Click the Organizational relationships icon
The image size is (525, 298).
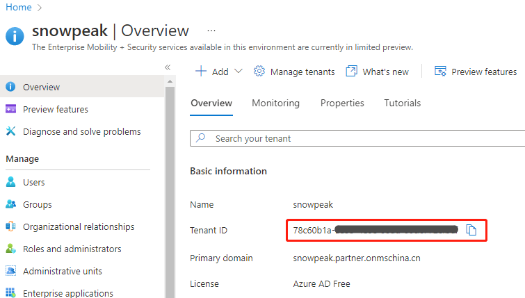(10, 226)
